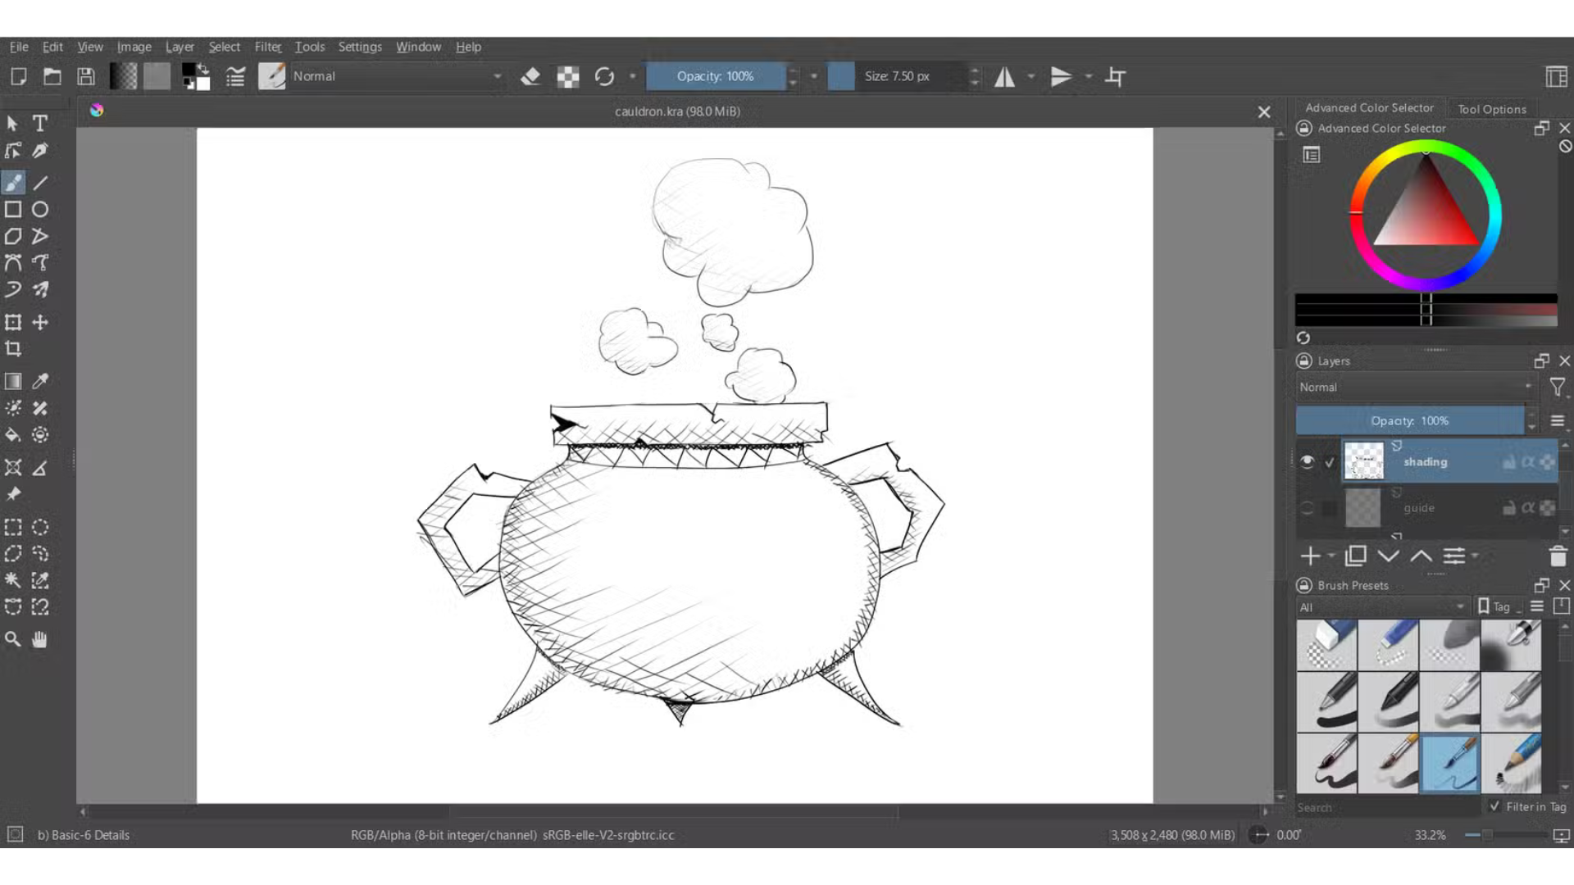The height and width of the screenshot is (885, 1574).
Task: Hide the shading layer
Action: [1307, 461]
